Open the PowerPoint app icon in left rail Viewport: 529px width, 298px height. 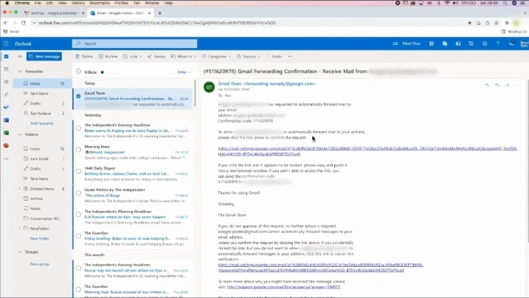6,145
